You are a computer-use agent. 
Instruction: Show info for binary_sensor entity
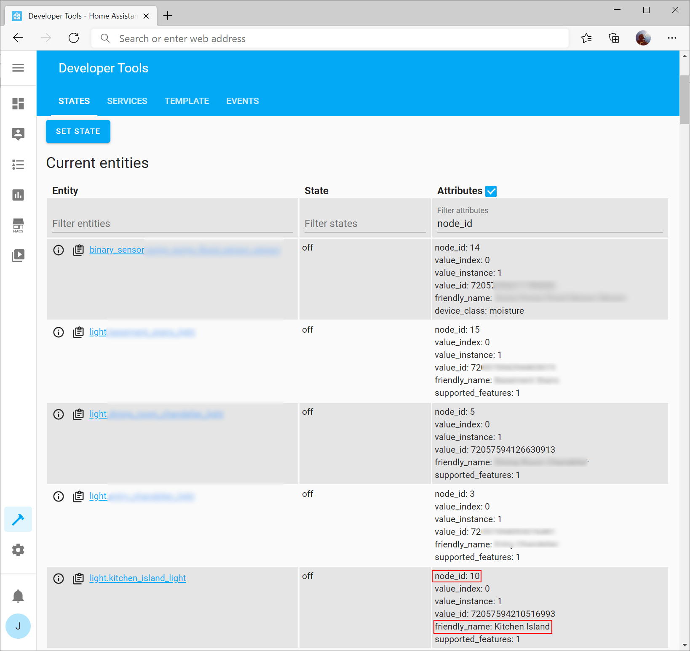point(59,250)
